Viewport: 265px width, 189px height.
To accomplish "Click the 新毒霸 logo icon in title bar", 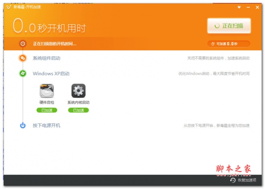I will click(x=9, y=7).
